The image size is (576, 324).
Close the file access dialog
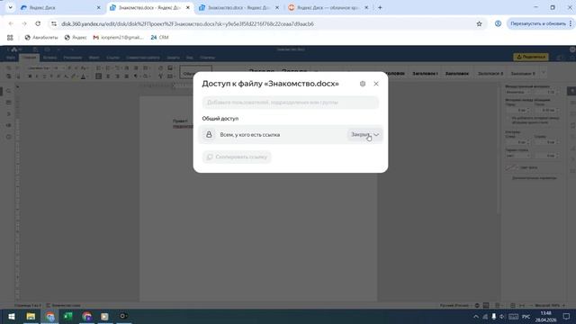tap(376, 84)
